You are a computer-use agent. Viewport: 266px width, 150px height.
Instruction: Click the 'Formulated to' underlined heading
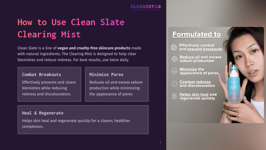[197, 34]
